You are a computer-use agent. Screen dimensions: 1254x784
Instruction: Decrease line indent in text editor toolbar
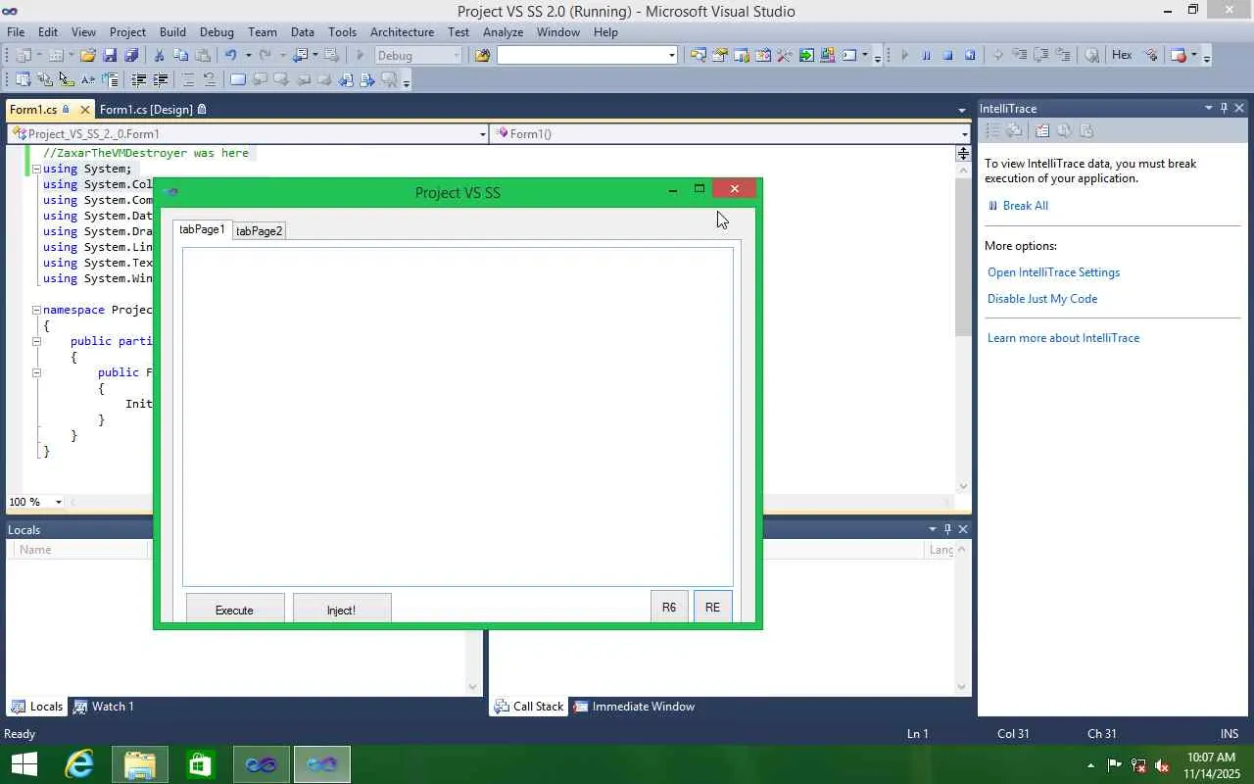coord(139,79)
